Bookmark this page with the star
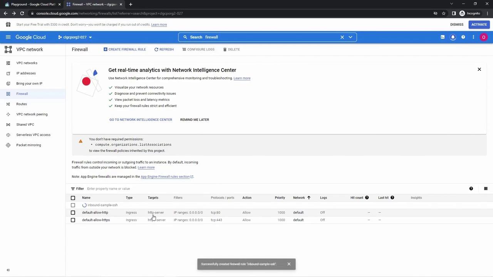The width and height of the screenshot is (493, 277). [x=444, y=13]
